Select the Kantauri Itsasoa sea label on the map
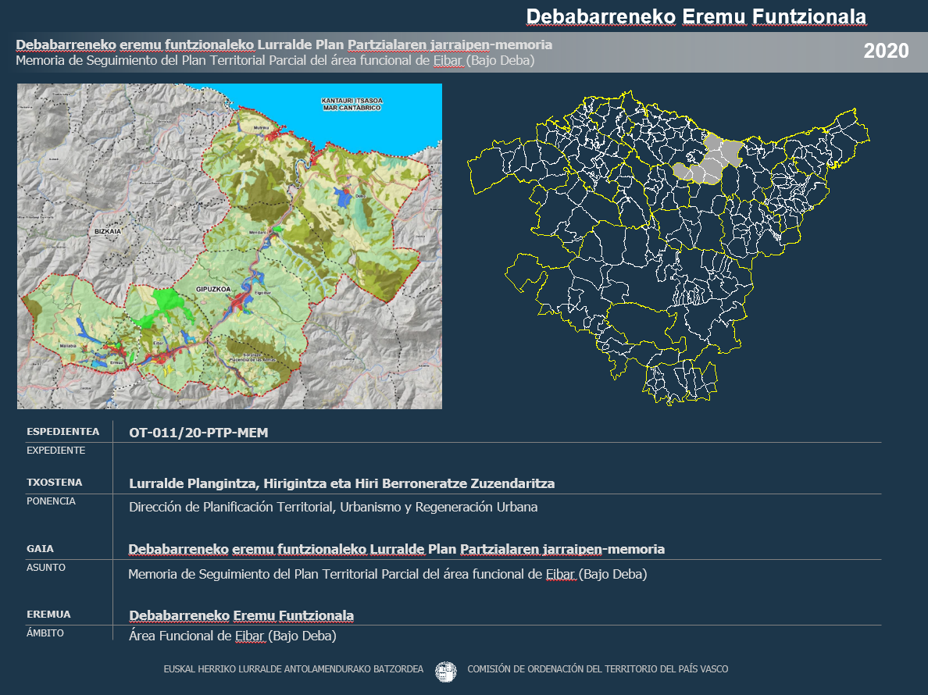 click(351, 105)
